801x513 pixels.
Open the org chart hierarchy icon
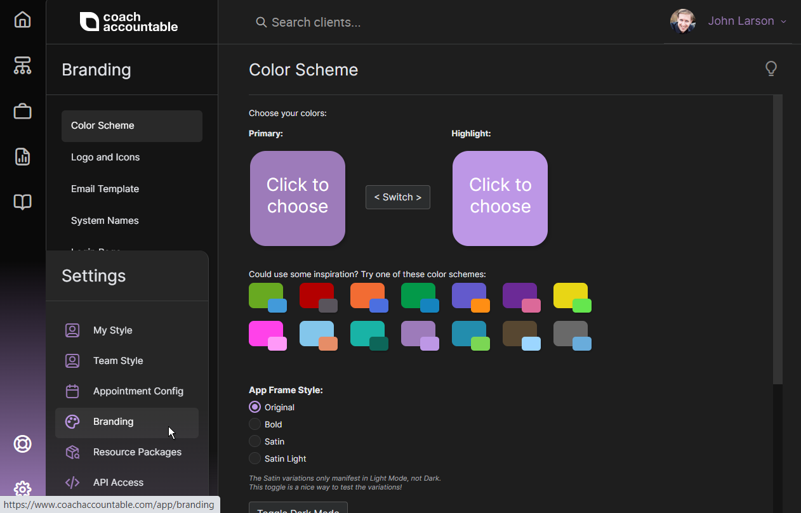click(x=22, y=65)
